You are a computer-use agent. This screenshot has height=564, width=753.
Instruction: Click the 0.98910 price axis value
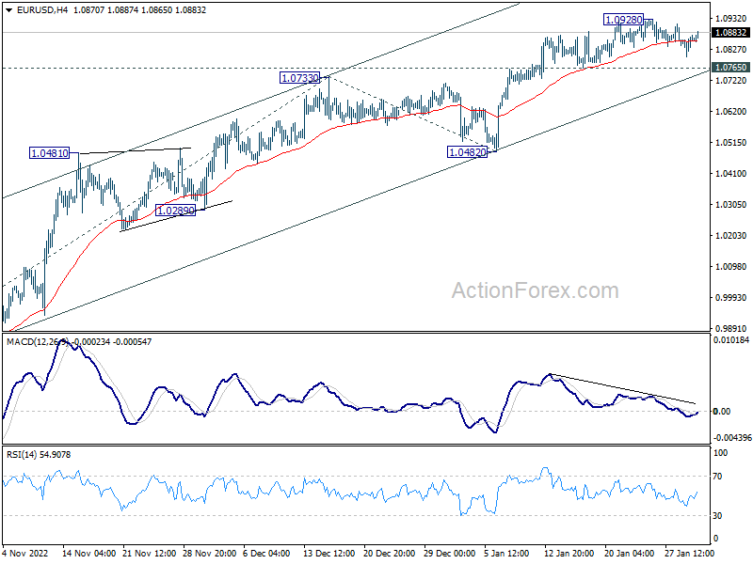point(731,328)
